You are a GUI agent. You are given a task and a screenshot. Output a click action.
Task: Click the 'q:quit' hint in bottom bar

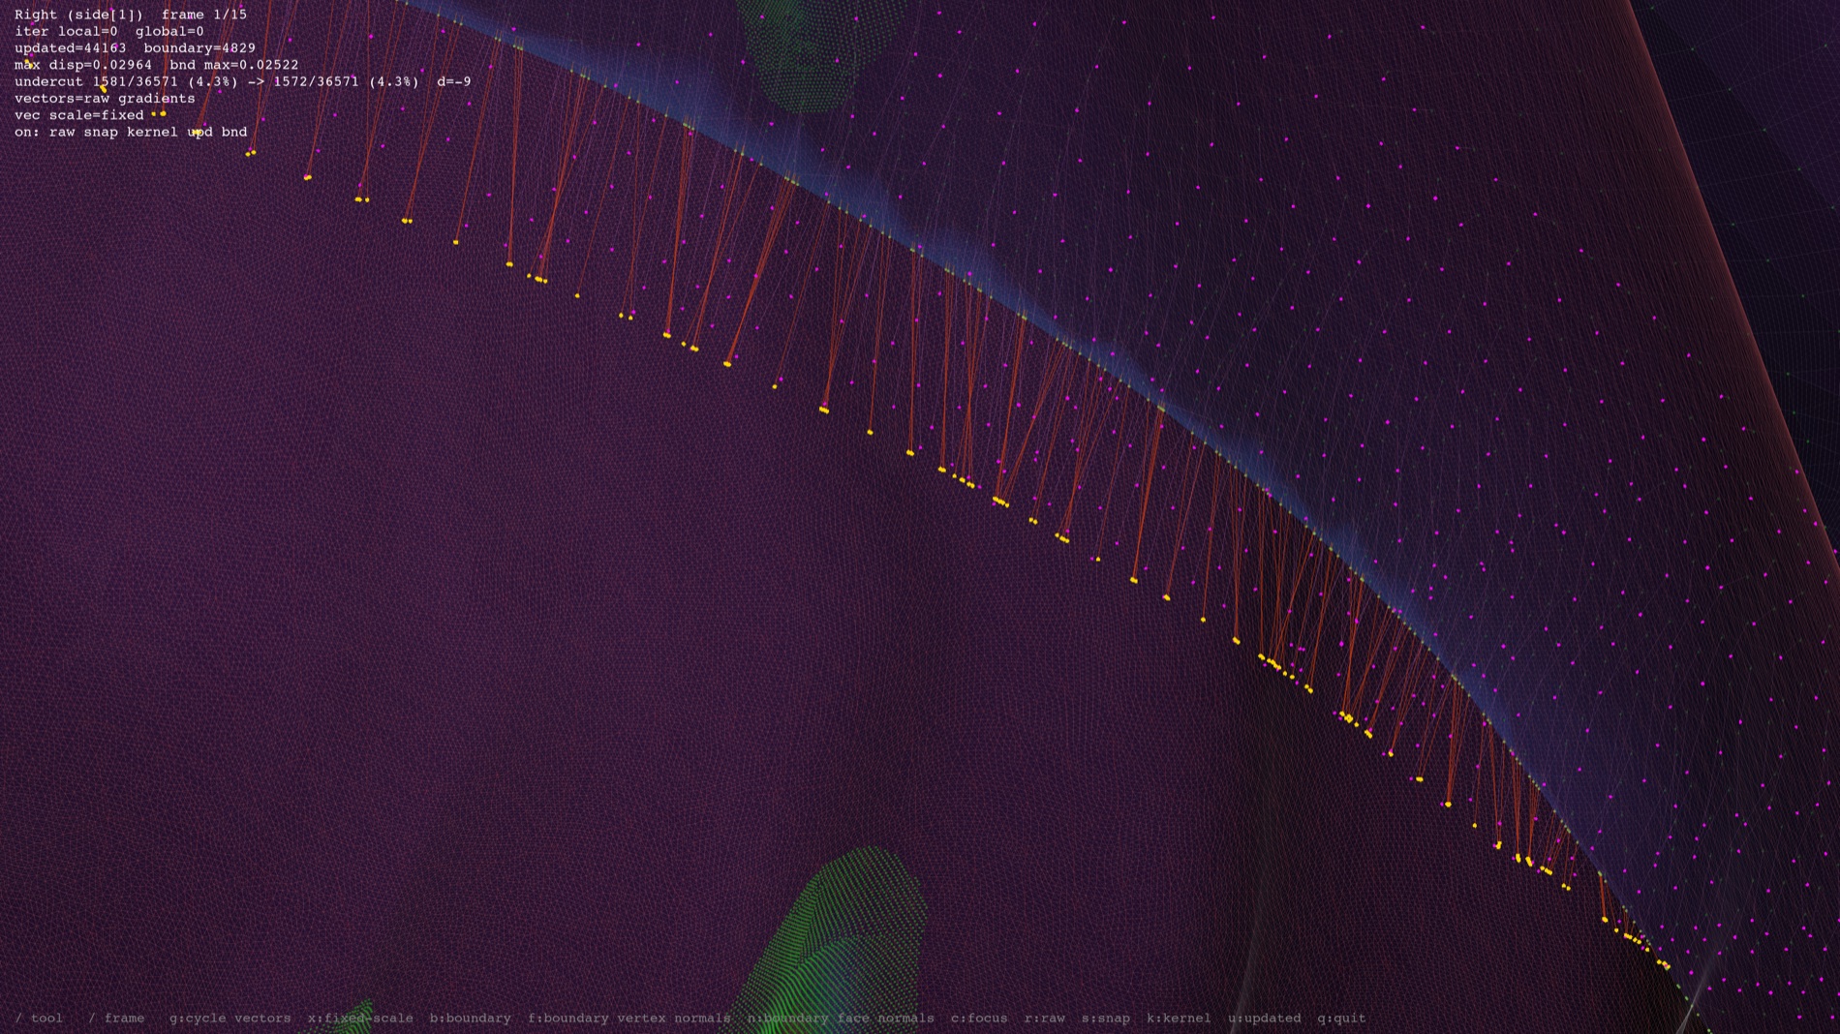pyautogui.click(x=1341, y=1018)
